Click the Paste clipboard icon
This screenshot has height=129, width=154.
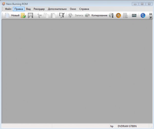[x=53, y=15]
